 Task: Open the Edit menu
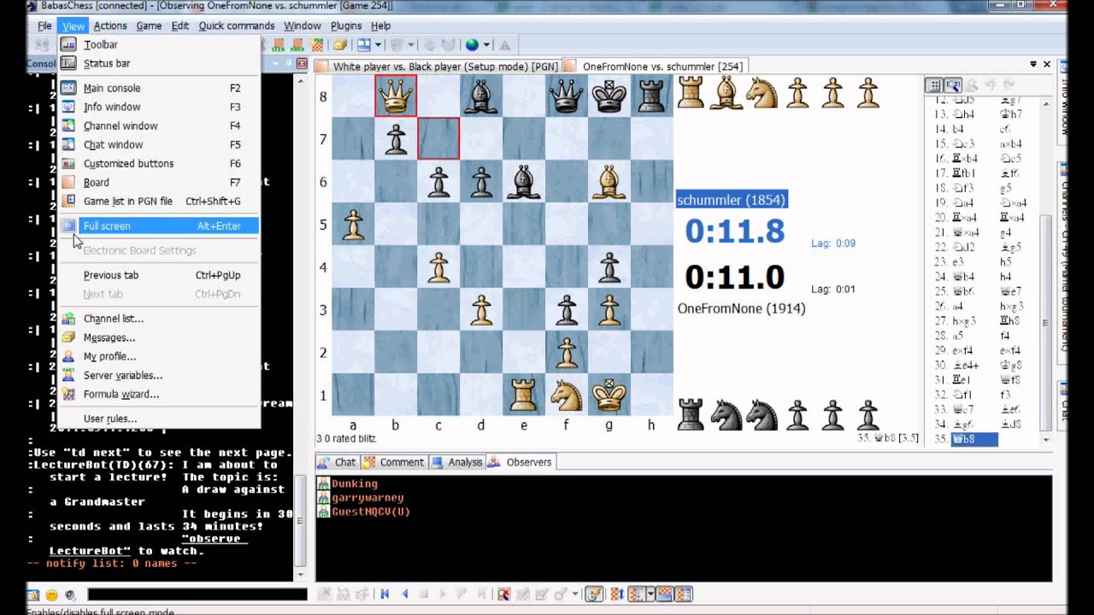coord(179,26)
